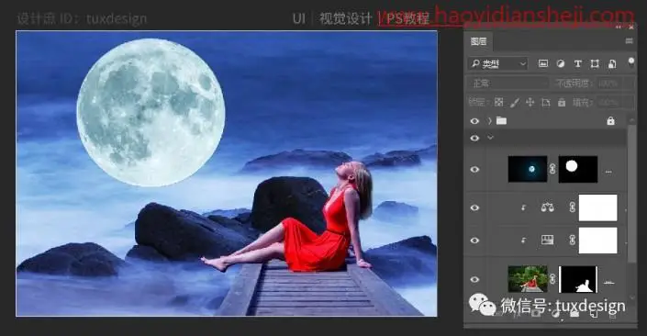Toggle the layer filtering on/off switch

[630, 62]
